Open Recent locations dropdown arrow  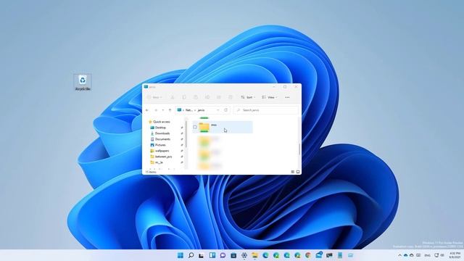click(x=162, y=110)
